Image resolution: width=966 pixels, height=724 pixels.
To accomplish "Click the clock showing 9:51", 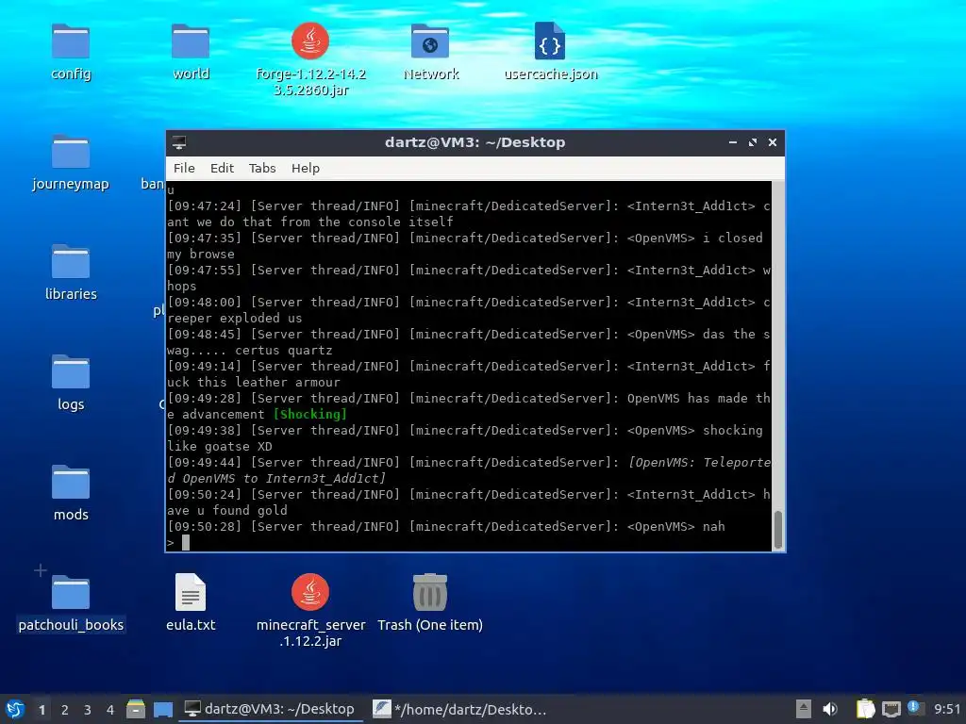I will click(x=947, y=709).
